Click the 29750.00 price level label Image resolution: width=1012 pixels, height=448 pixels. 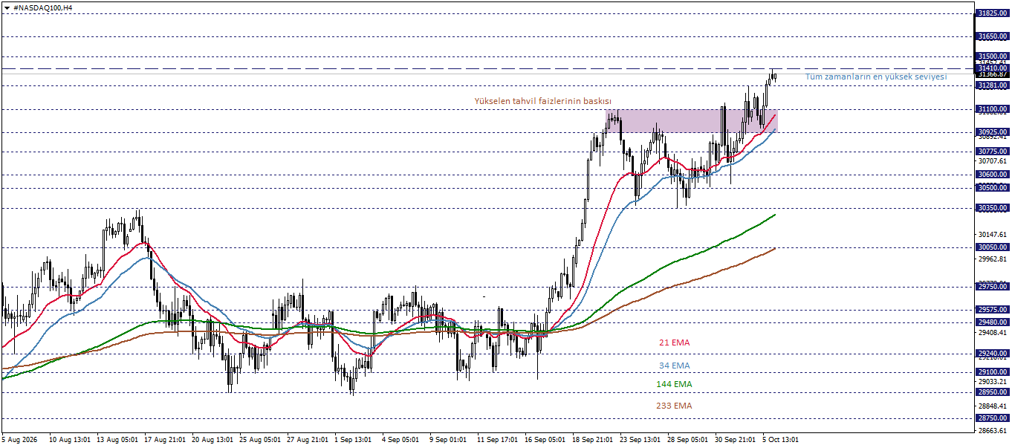tap(992, 286)
